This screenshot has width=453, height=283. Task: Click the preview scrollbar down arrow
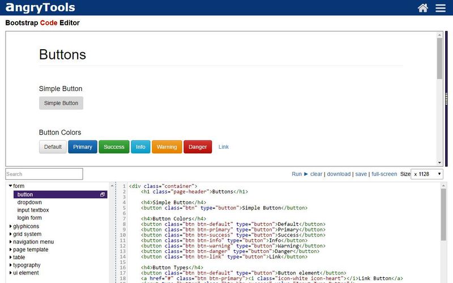point(439,162)
